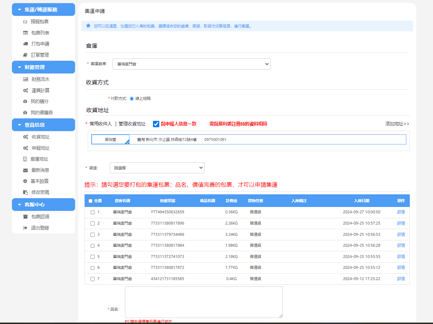The height and width of the screenshot is (324, 433).
Task: Select the recipient card 吳怡瑩
Action: (111, 140)
